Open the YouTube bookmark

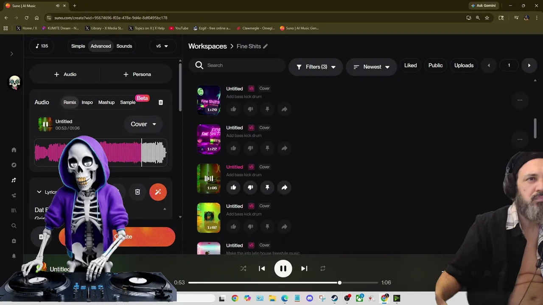(x=179, y=28)
